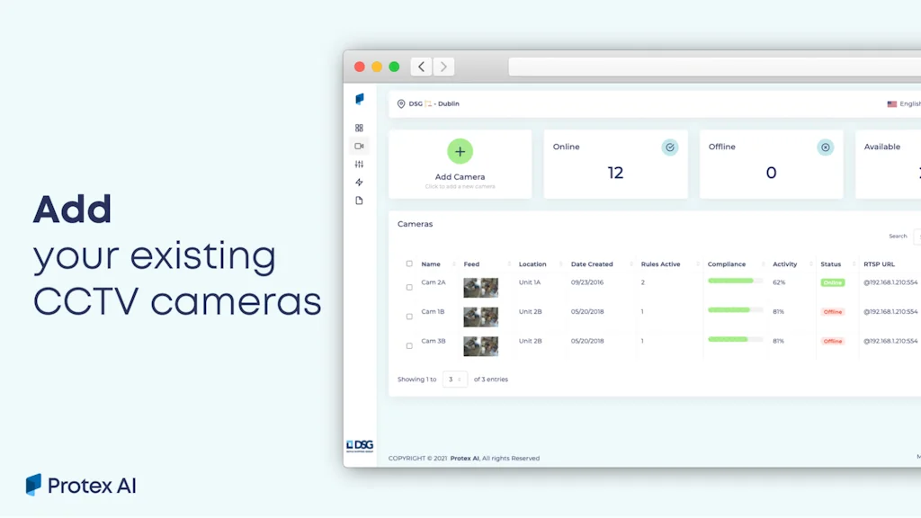Click the Cam 2A compliance progress bar

[x=736, y=281]
